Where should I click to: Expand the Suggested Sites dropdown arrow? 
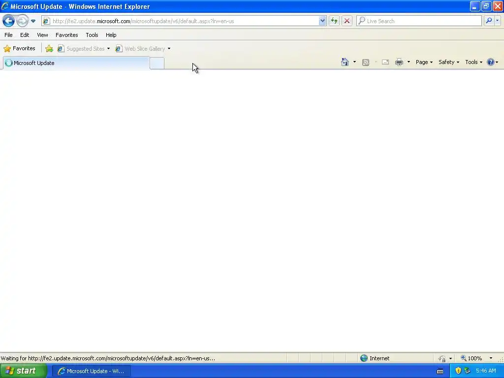108,49
